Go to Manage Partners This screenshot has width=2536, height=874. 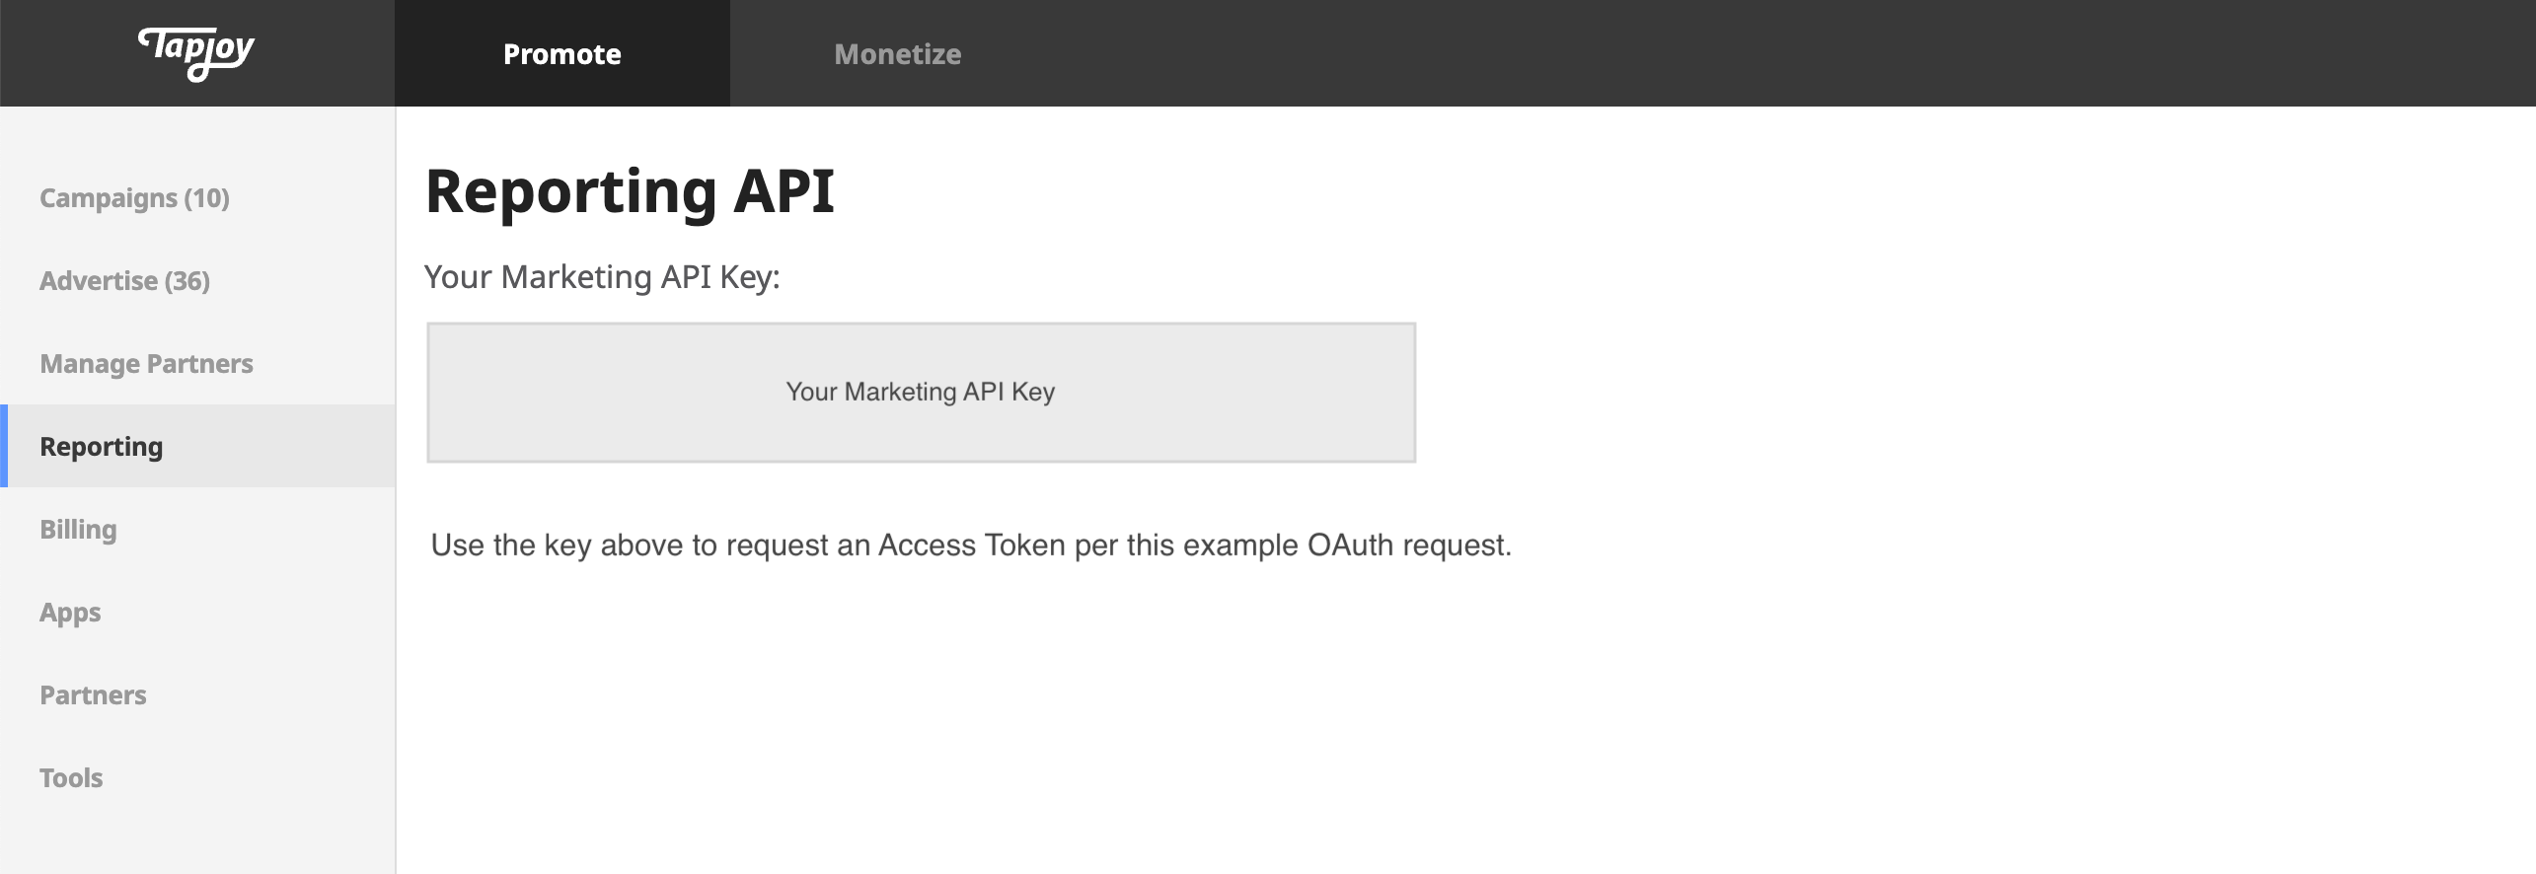point(146,364)
